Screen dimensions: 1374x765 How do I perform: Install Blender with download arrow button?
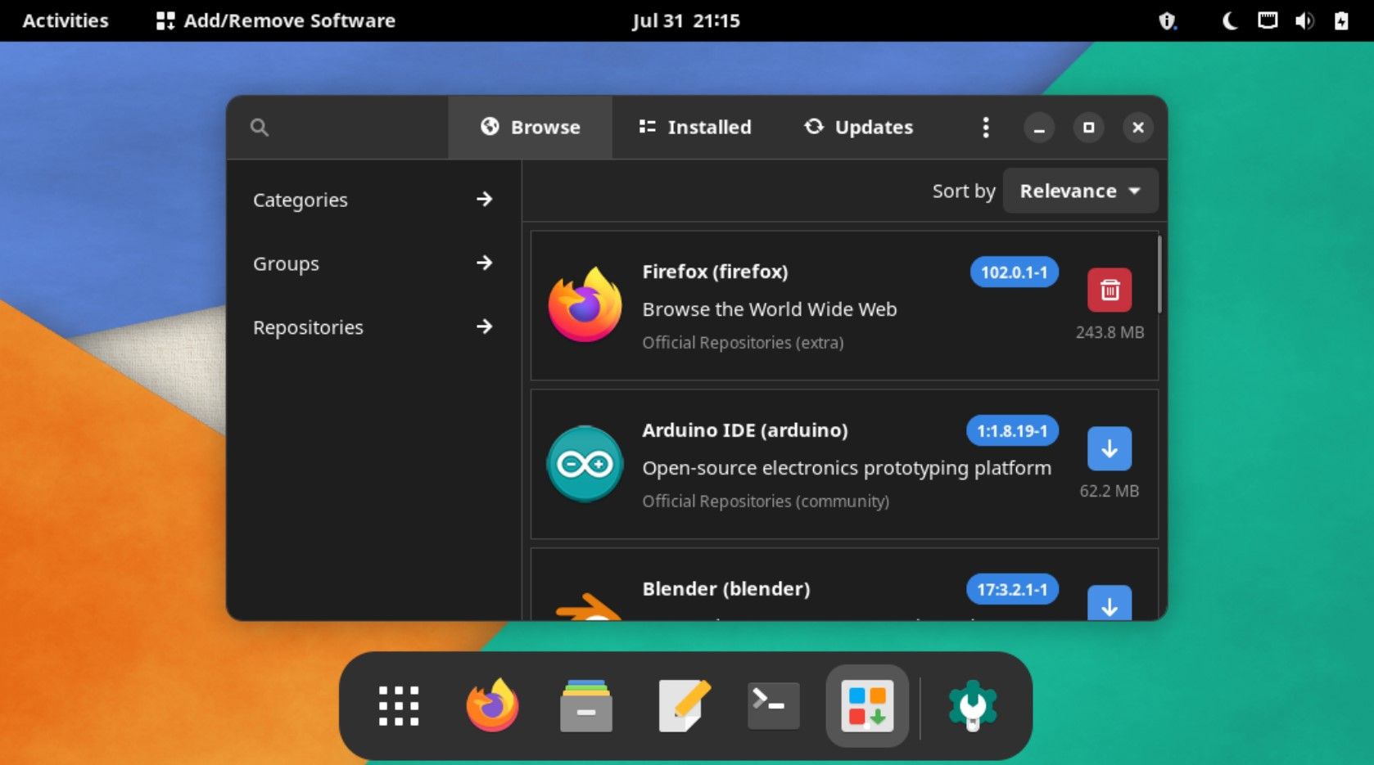pyautogui.click(x=1110, y=603)
